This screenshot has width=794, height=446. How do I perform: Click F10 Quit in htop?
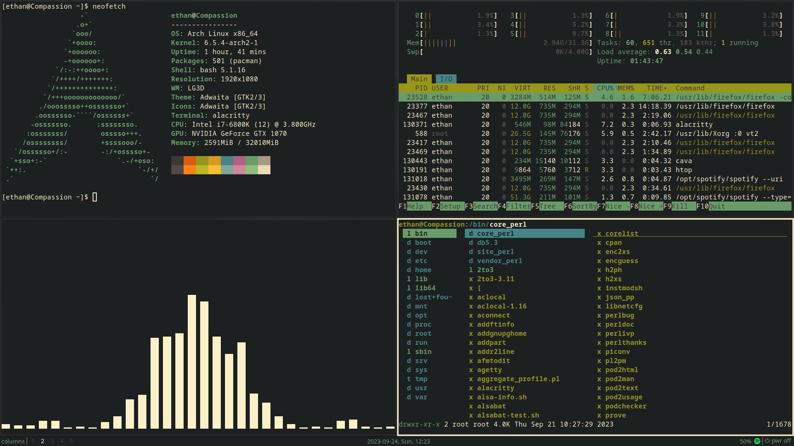pyautogui.click(x=716, y=206)
